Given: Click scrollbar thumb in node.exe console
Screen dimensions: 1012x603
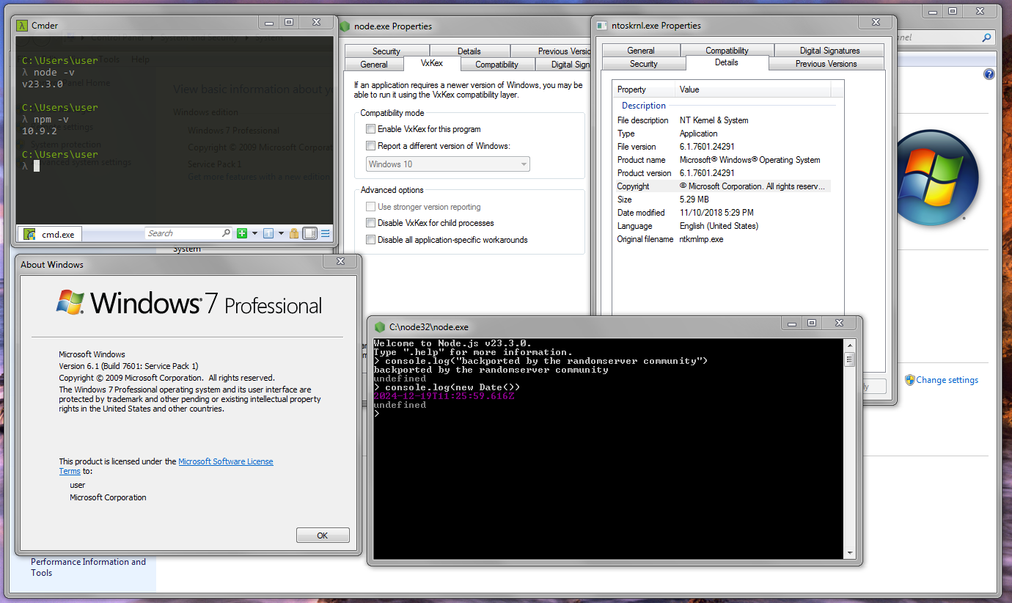Looking at the screenshot, I should click(849, 359).
